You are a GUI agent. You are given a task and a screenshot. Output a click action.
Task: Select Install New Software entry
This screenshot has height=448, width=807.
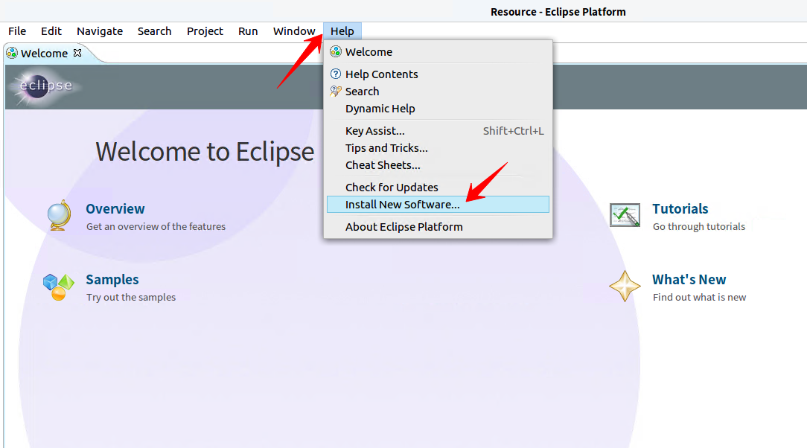pos(438,204)
